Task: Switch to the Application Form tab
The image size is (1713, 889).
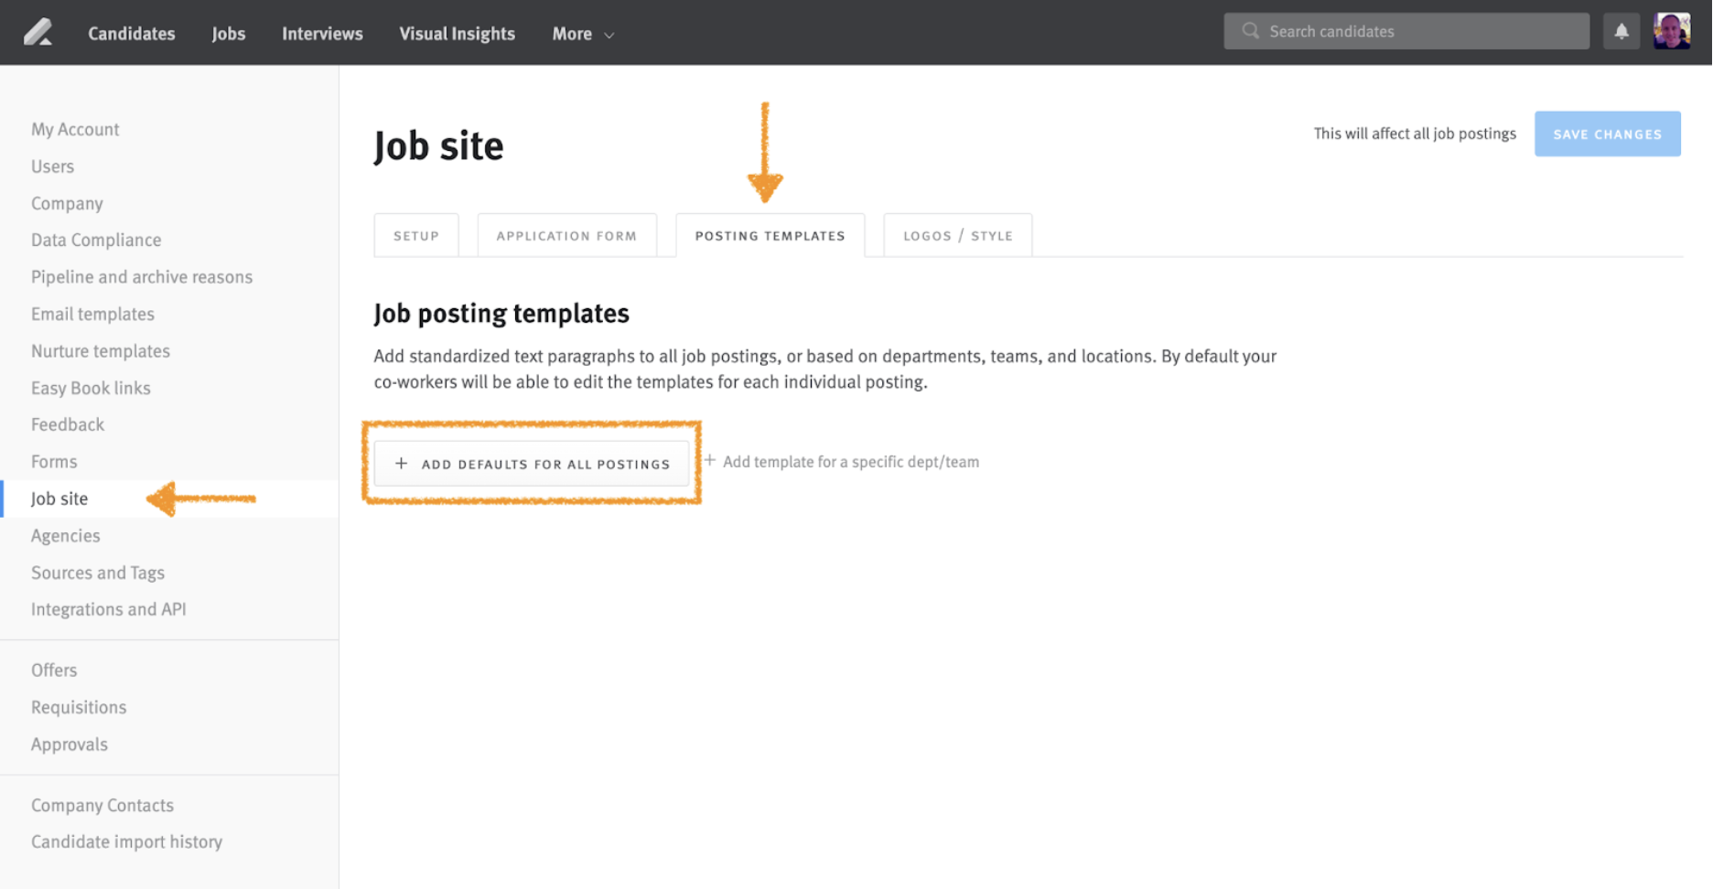Action: click(566, 235)
